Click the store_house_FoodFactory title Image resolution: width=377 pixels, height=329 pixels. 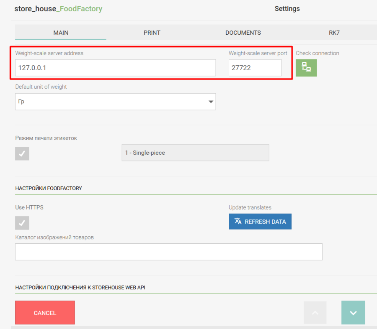58,9
